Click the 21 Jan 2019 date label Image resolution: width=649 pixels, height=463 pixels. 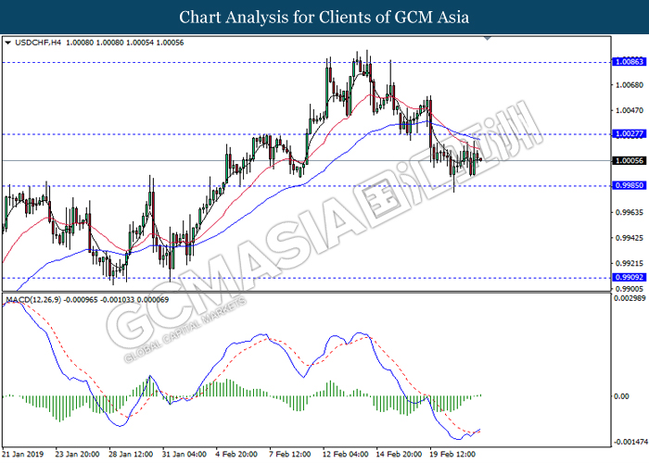[23, 454]
